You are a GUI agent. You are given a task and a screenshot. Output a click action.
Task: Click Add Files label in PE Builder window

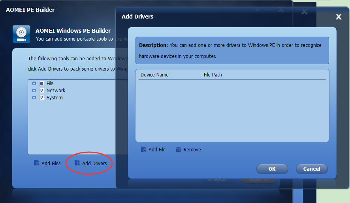click(51, 164)
